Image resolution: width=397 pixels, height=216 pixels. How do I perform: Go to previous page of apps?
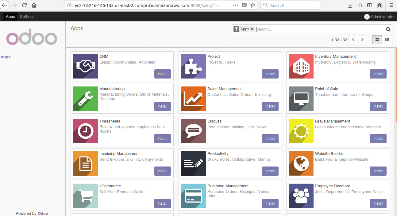[x=353, y=40]
